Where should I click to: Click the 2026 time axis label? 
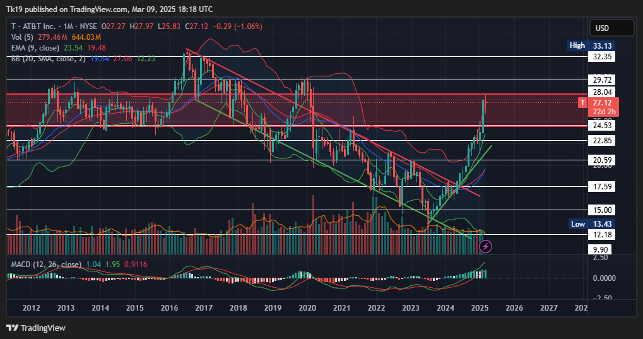[514, 308]
